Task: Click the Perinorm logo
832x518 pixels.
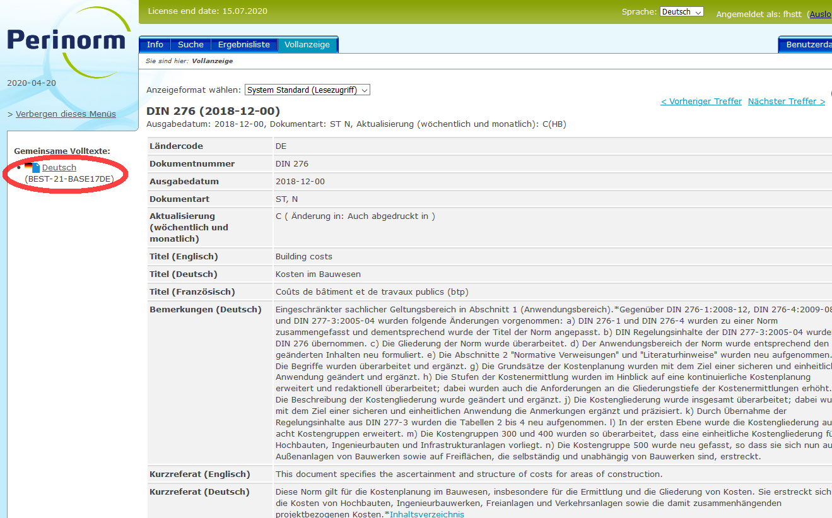Action: click(x=66, y=41)
